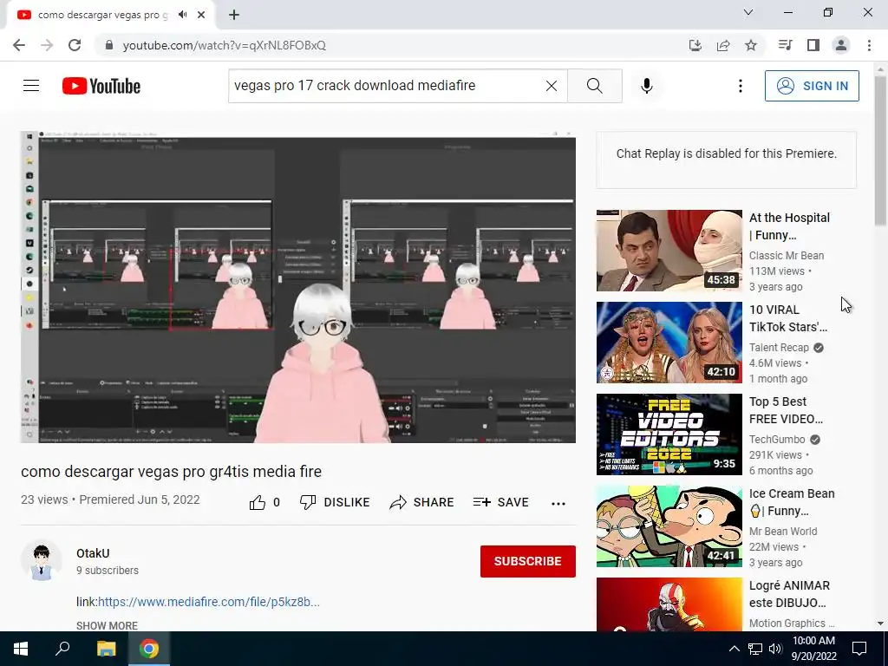The image size is (888, 666).
Task: SAVE the video to a playlist
Action: (501, 502)
